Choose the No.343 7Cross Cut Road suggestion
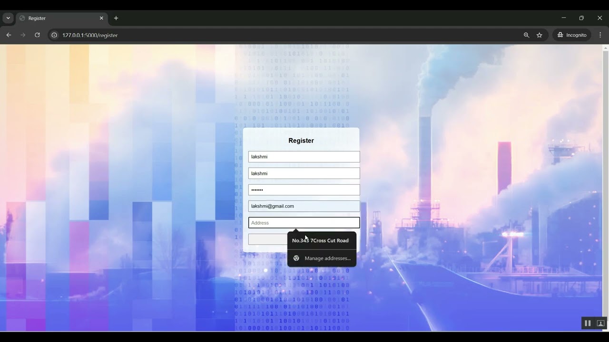This screenshot has width=609, height=342. tap(322, 240)
